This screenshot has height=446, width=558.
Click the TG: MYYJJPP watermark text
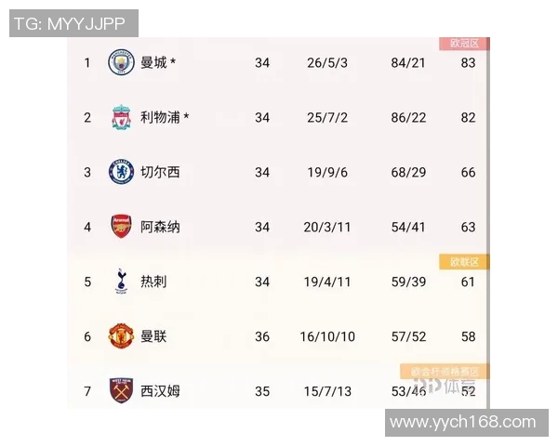[74, 23]
